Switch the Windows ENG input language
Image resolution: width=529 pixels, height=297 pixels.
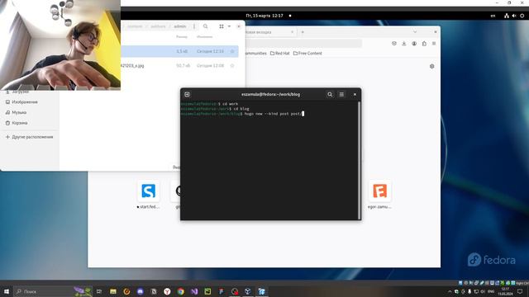tap(491, 291)
